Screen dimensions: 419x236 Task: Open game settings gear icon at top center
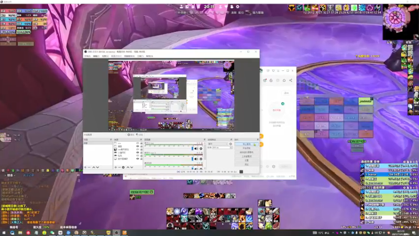238,6
